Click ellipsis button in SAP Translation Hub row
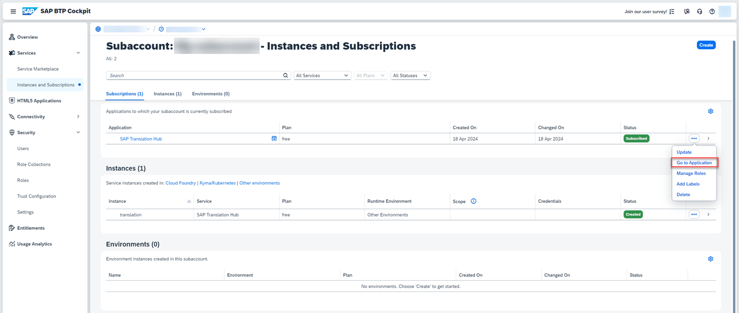This screenshot has height=313, width=739. [x=694, y=139]
